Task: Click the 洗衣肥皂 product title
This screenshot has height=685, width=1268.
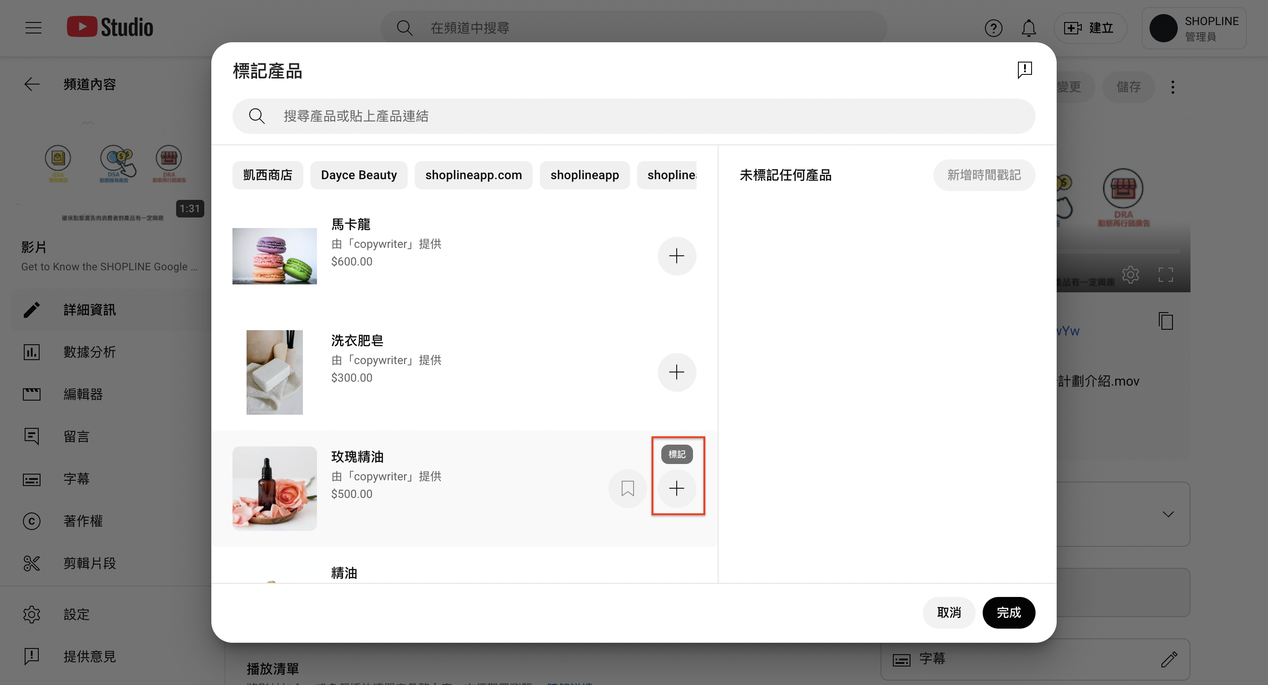Action: click(x=358, y=341)
